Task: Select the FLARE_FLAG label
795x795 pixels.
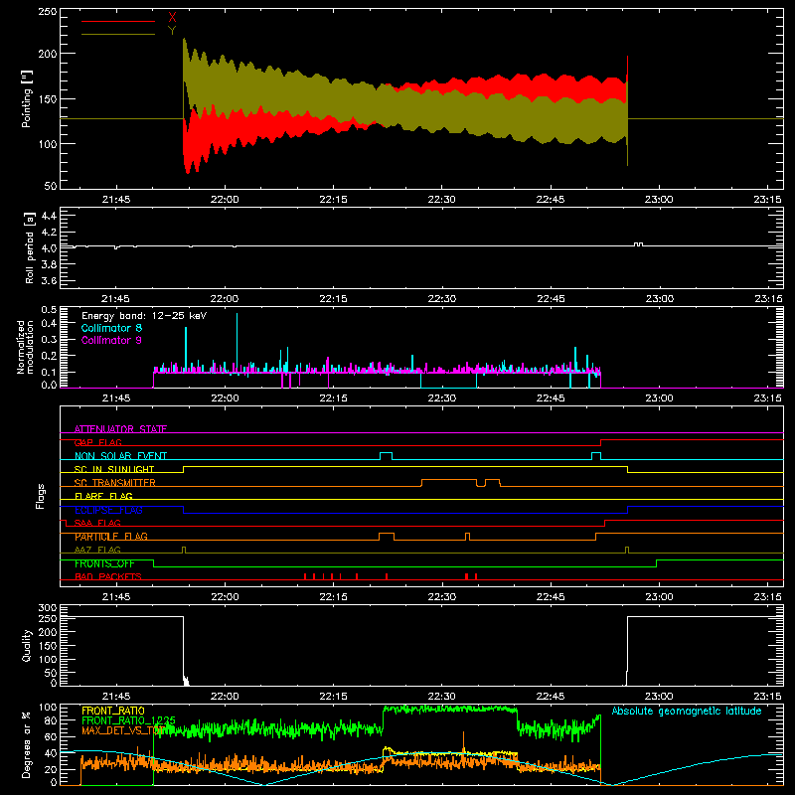Action: 103,496
